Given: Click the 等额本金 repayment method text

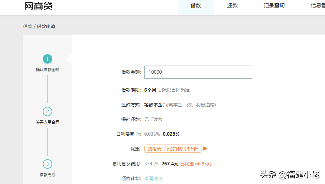Looking at the screenshot, I should coord(153,105).
